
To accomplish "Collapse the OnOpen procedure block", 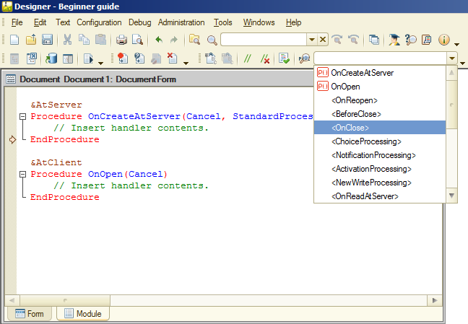I will [x=22, y=174].
